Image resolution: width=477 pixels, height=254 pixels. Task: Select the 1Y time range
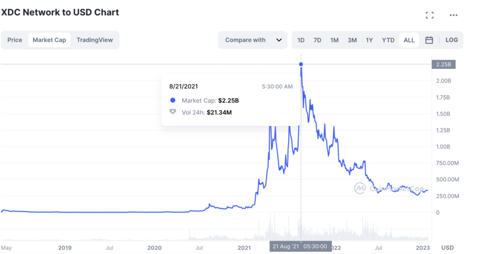[x=369, y=40]
